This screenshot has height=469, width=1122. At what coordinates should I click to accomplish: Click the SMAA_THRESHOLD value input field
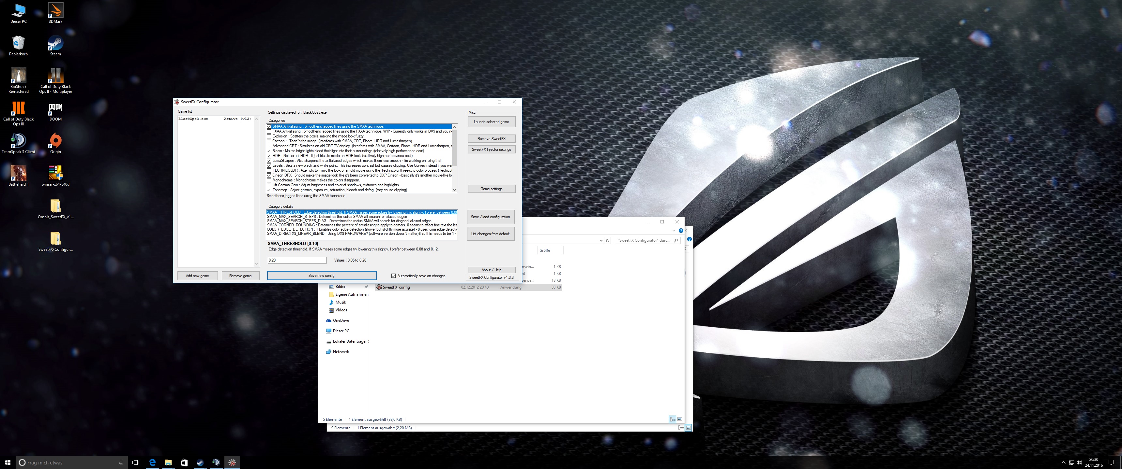click(296, 260)
